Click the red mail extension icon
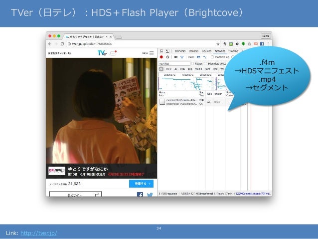318x239 pixels. coord(256,44)
